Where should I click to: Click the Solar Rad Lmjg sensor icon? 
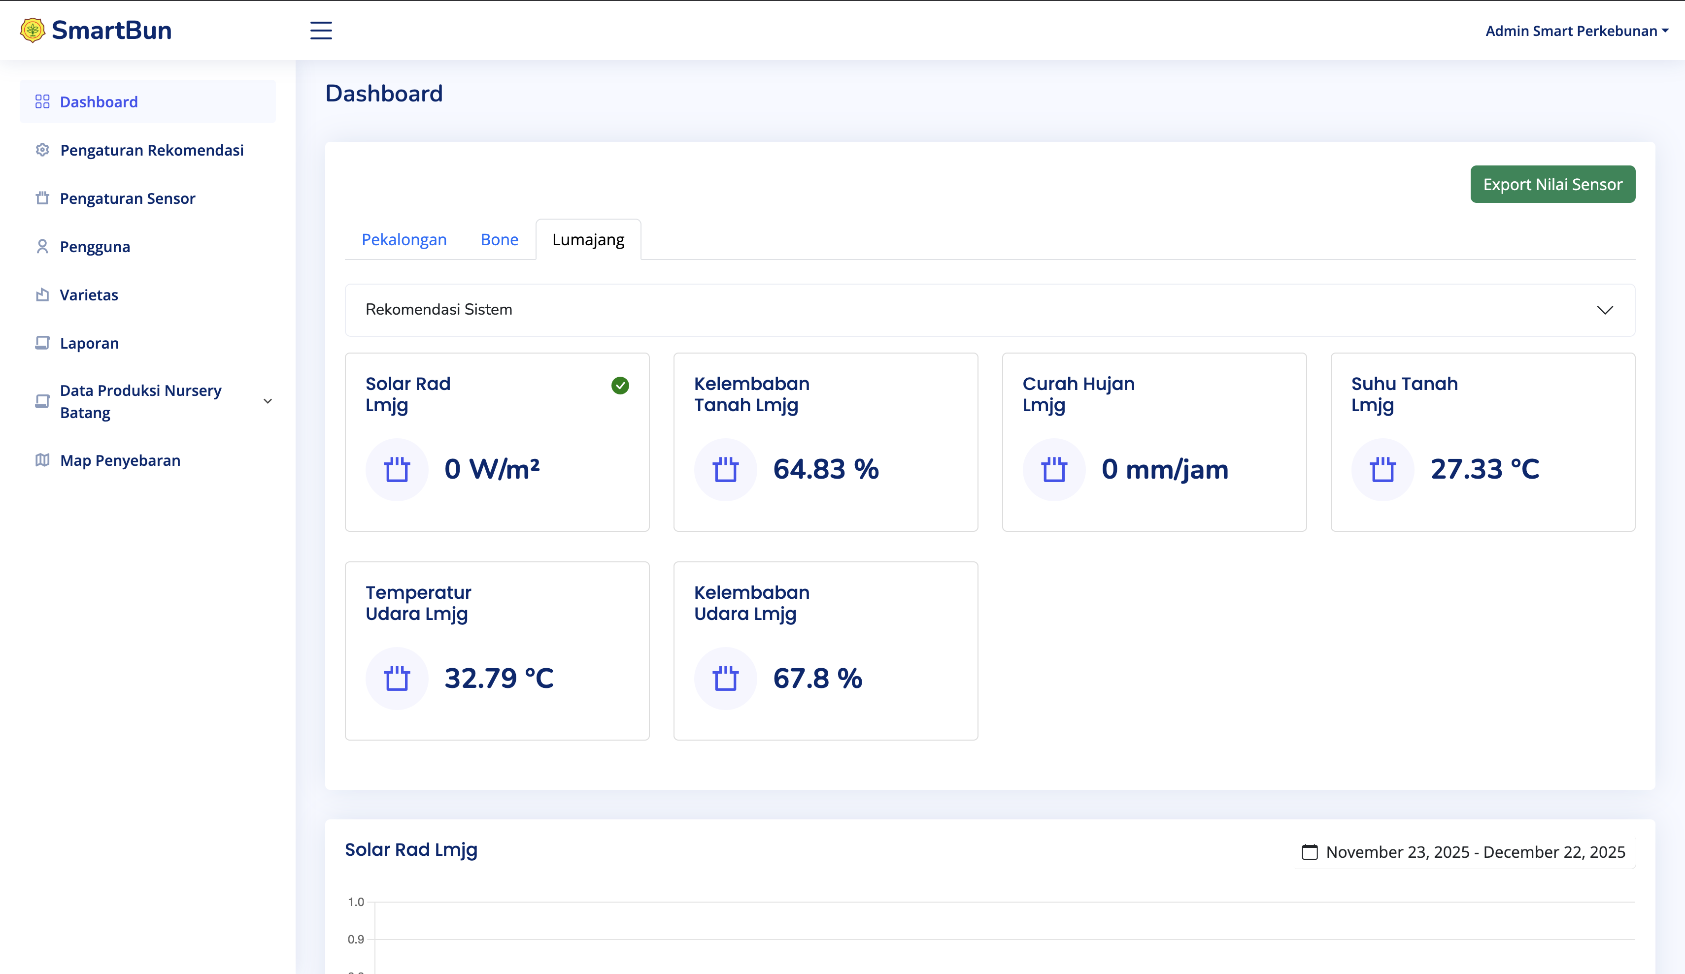pos(397,469)
